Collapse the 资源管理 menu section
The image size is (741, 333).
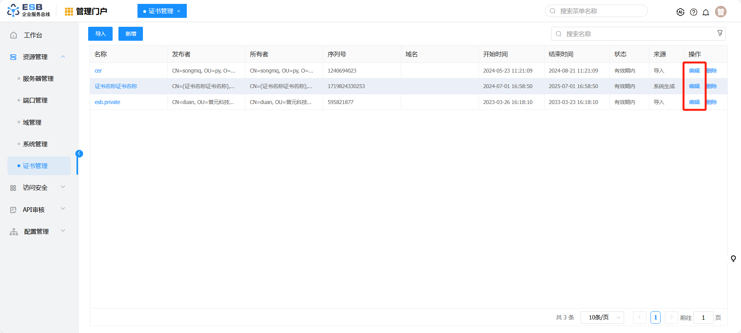tap(63, 57)
